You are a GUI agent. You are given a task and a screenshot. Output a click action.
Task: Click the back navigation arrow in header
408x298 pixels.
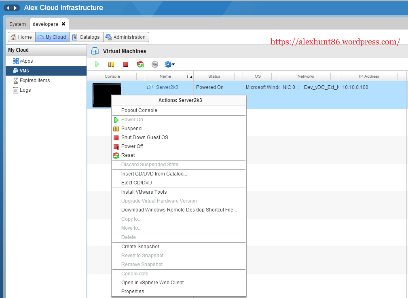click(x=8, y=8)
